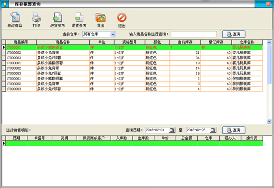This screenshot has width=274, height=188.
Task: Sort by 当前库存 column header
Action: (x=185, y=42)
